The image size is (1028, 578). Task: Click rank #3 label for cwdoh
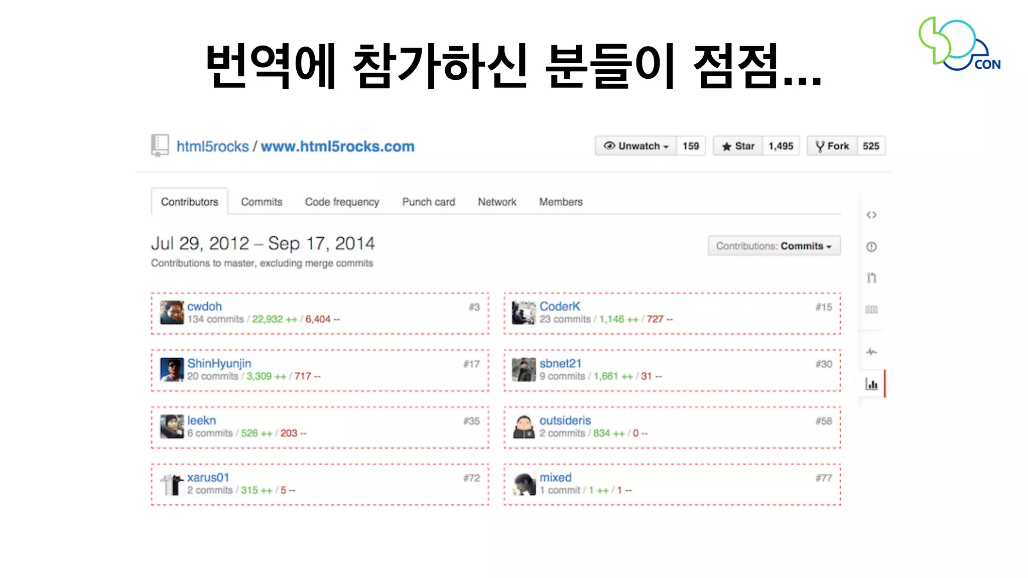coord(474,307)
